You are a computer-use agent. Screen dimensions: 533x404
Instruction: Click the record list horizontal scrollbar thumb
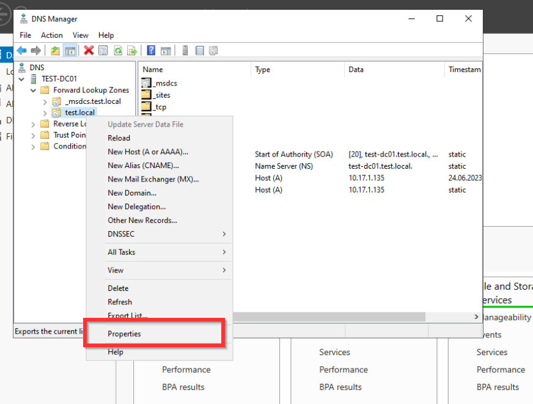coord(329,317)
